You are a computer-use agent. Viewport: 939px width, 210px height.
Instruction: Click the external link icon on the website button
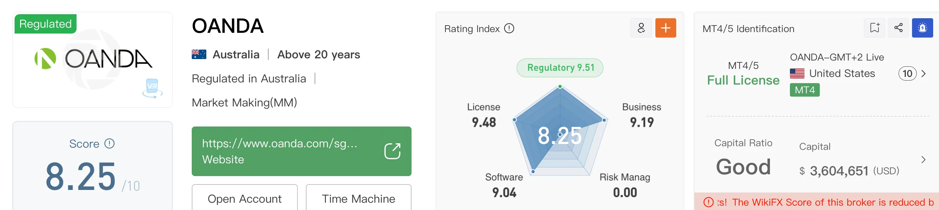tap(392, 151)
